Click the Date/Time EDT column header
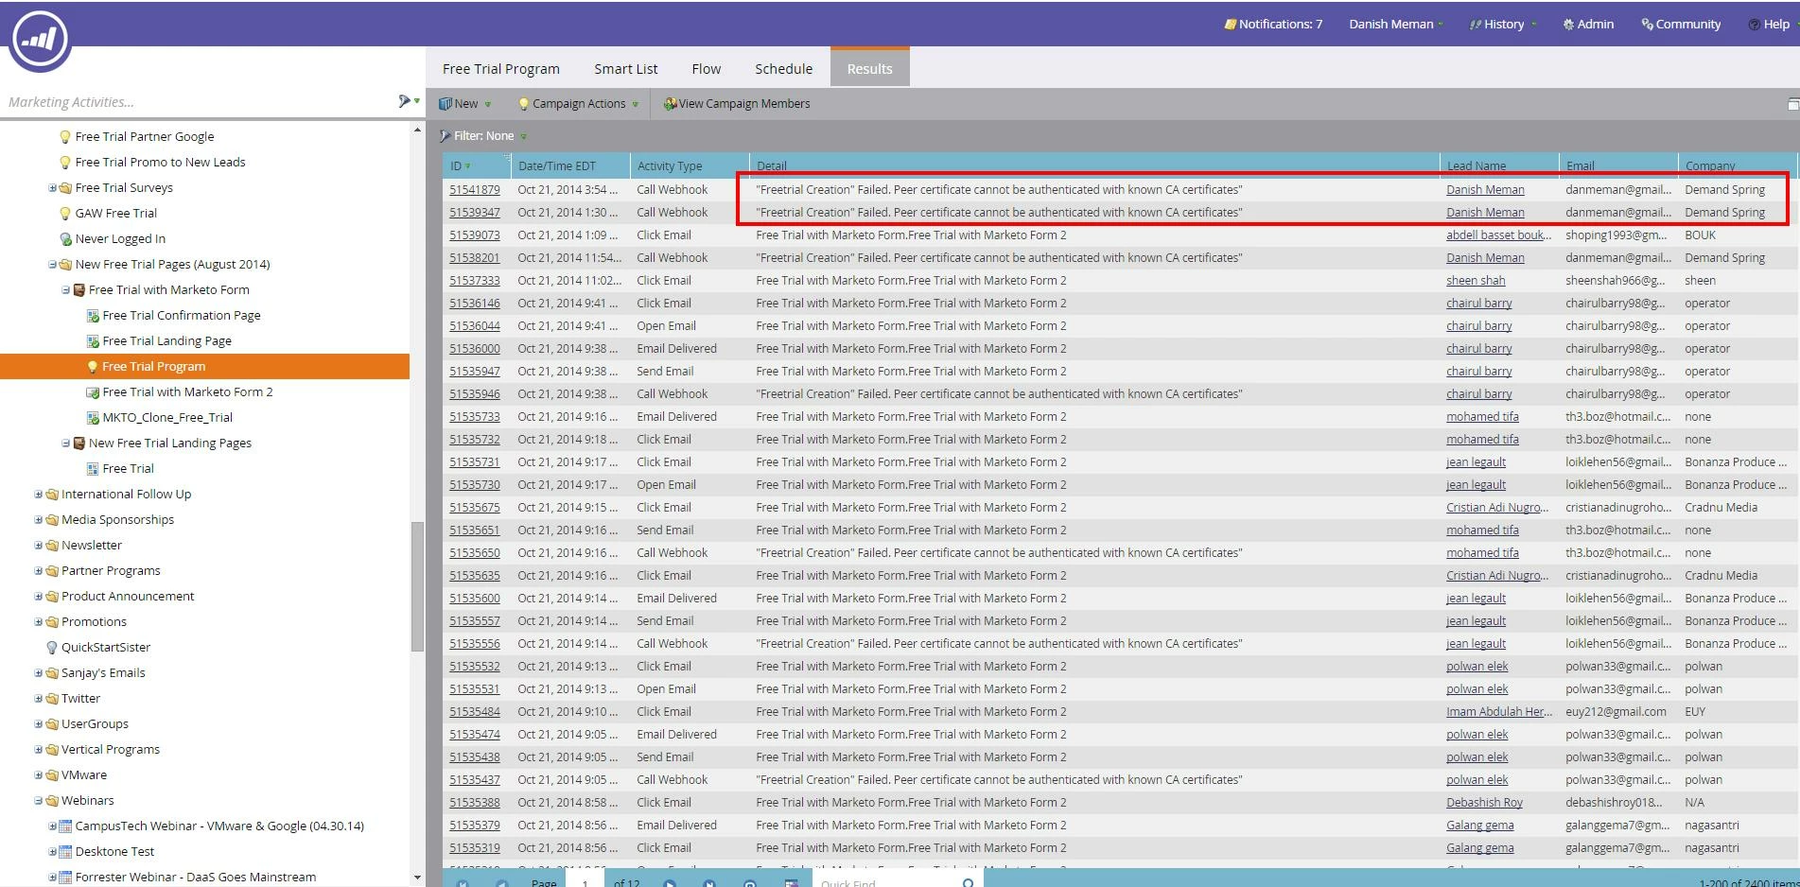The width and height of the screenshot is (1800, 887). tap(570, 166)
